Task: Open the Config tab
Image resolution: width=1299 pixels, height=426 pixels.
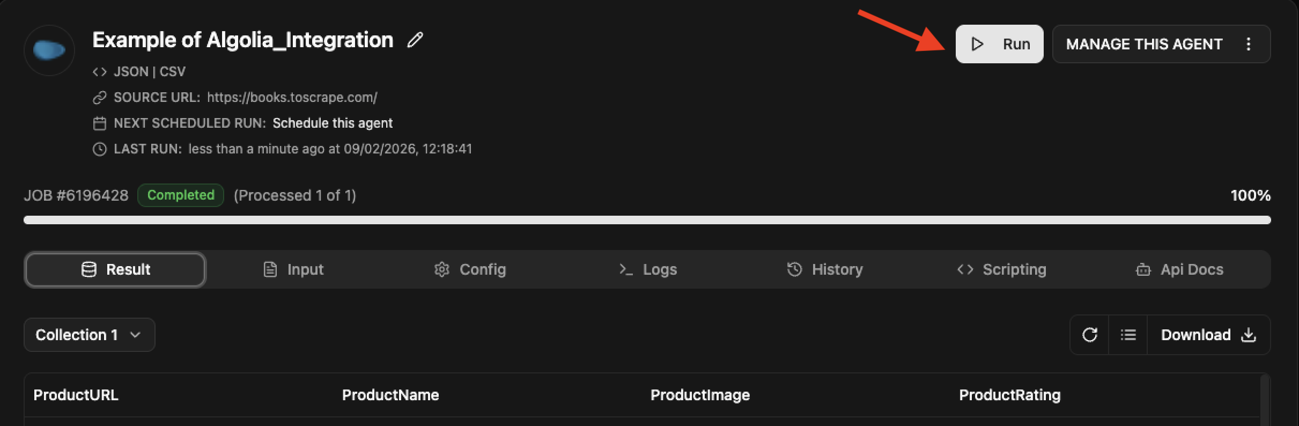Action: [x=470, y=269]
